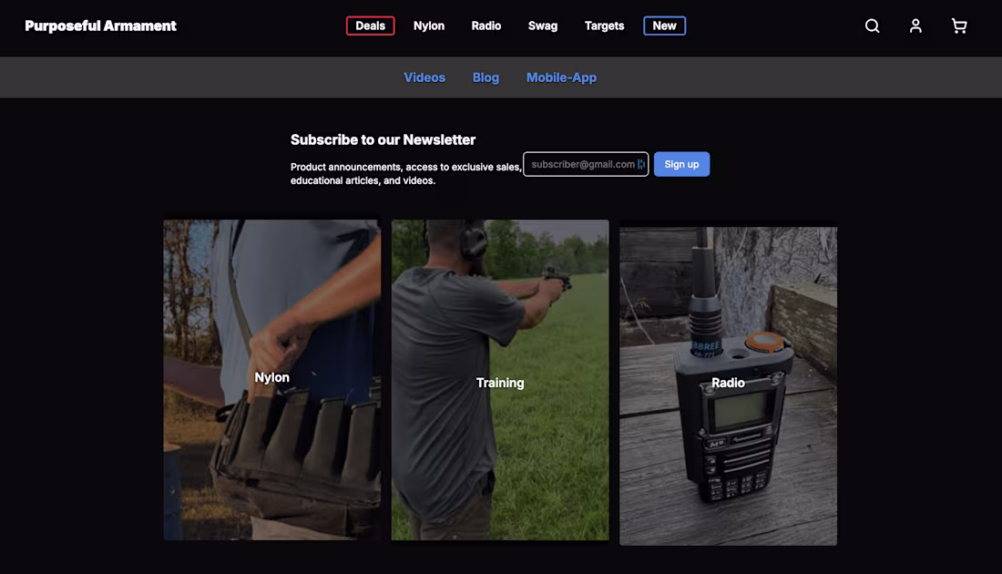The width and height of the screenshot is (1002, 574).
Task: Open the Training category card
Action: 500,379
